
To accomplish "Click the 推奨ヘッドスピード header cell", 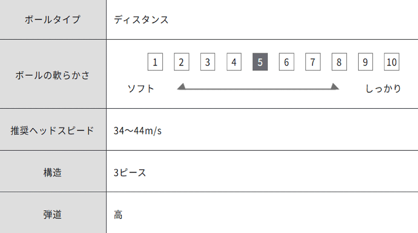I will [53, 131].
